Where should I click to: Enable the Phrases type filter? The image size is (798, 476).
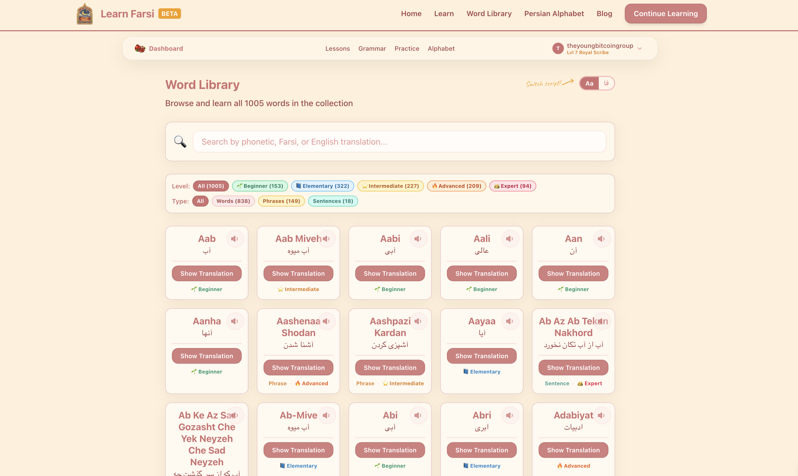pyautogui.click(x=281, y=201)
